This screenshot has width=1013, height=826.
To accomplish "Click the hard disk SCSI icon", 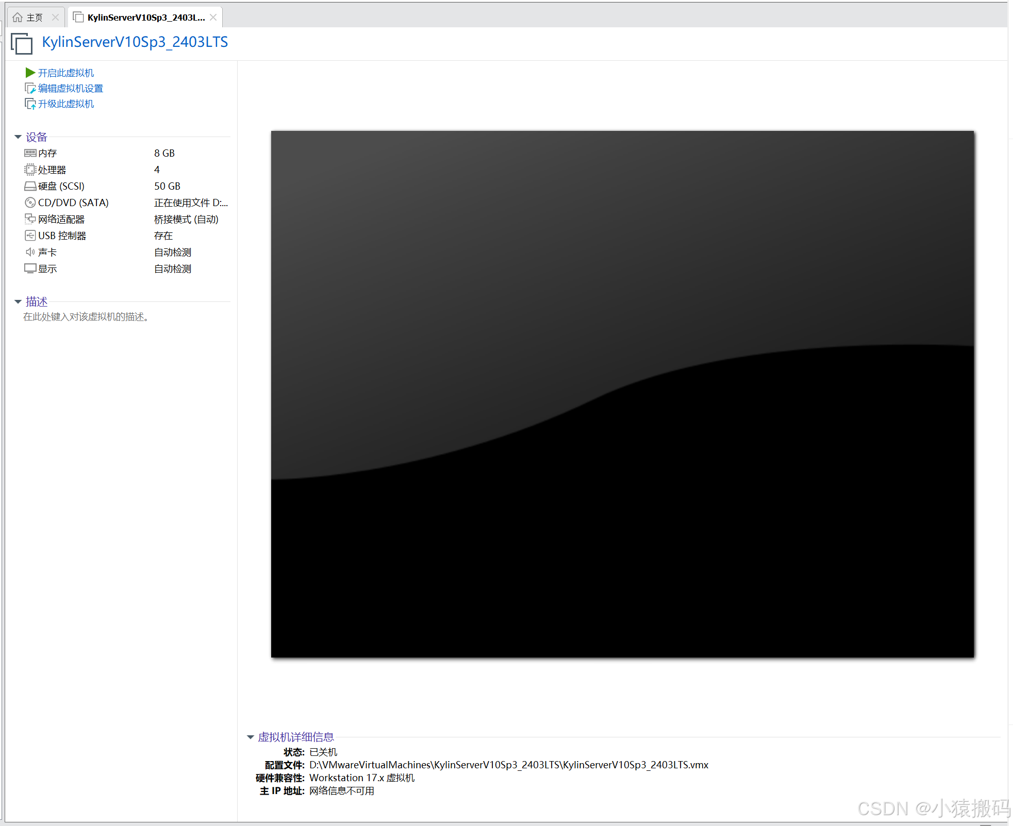I will (x=30, y=186).
